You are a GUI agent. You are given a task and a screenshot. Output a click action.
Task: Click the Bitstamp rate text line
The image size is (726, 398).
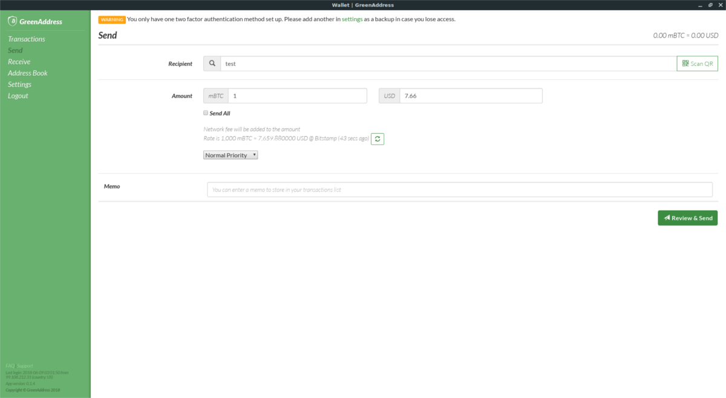tap(286, 139)
